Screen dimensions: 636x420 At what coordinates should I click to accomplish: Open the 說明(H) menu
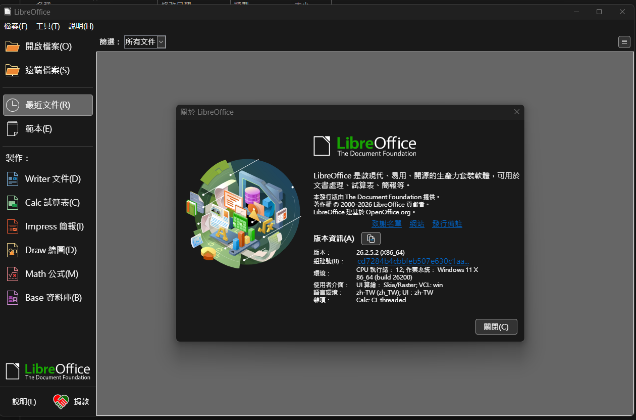click(x=81, y=26)
